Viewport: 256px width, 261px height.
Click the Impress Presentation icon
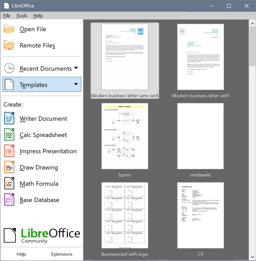point(9,151)
